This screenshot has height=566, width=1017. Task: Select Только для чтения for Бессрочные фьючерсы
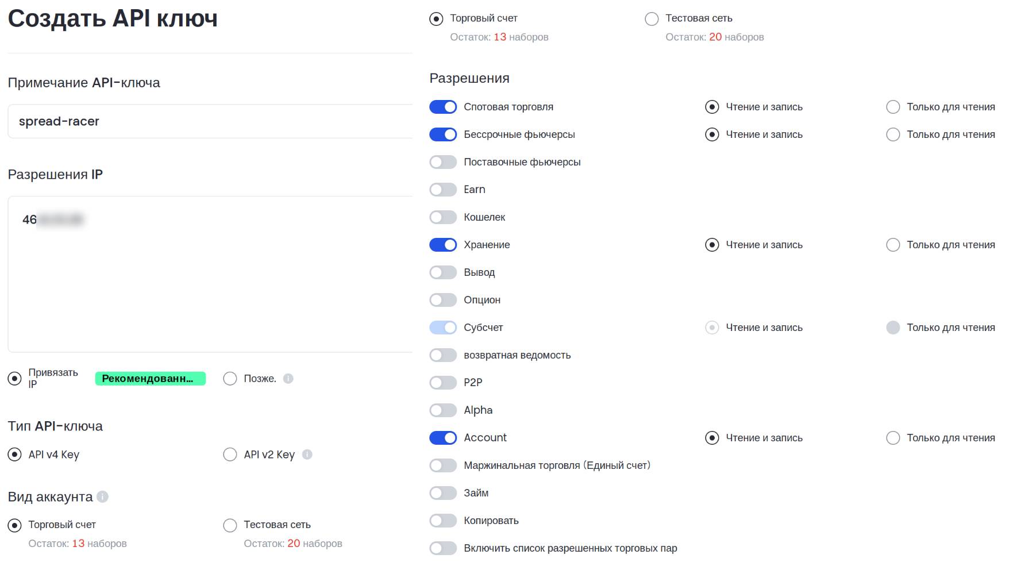click(x=893, y=134)
